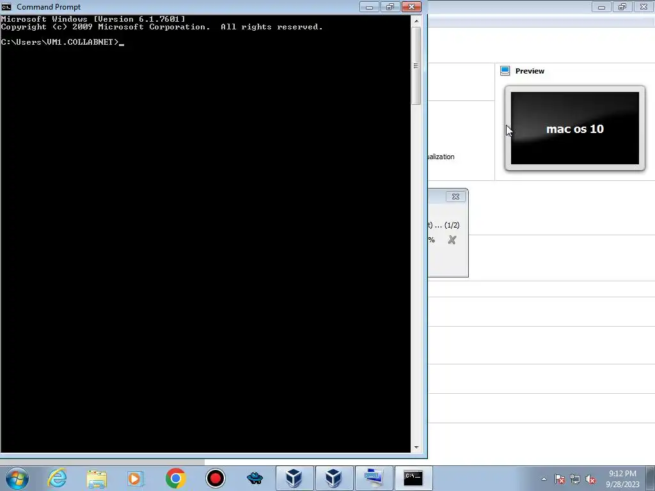
Task: Cancel the operation with the gray X icon
Action: [452, 240]
